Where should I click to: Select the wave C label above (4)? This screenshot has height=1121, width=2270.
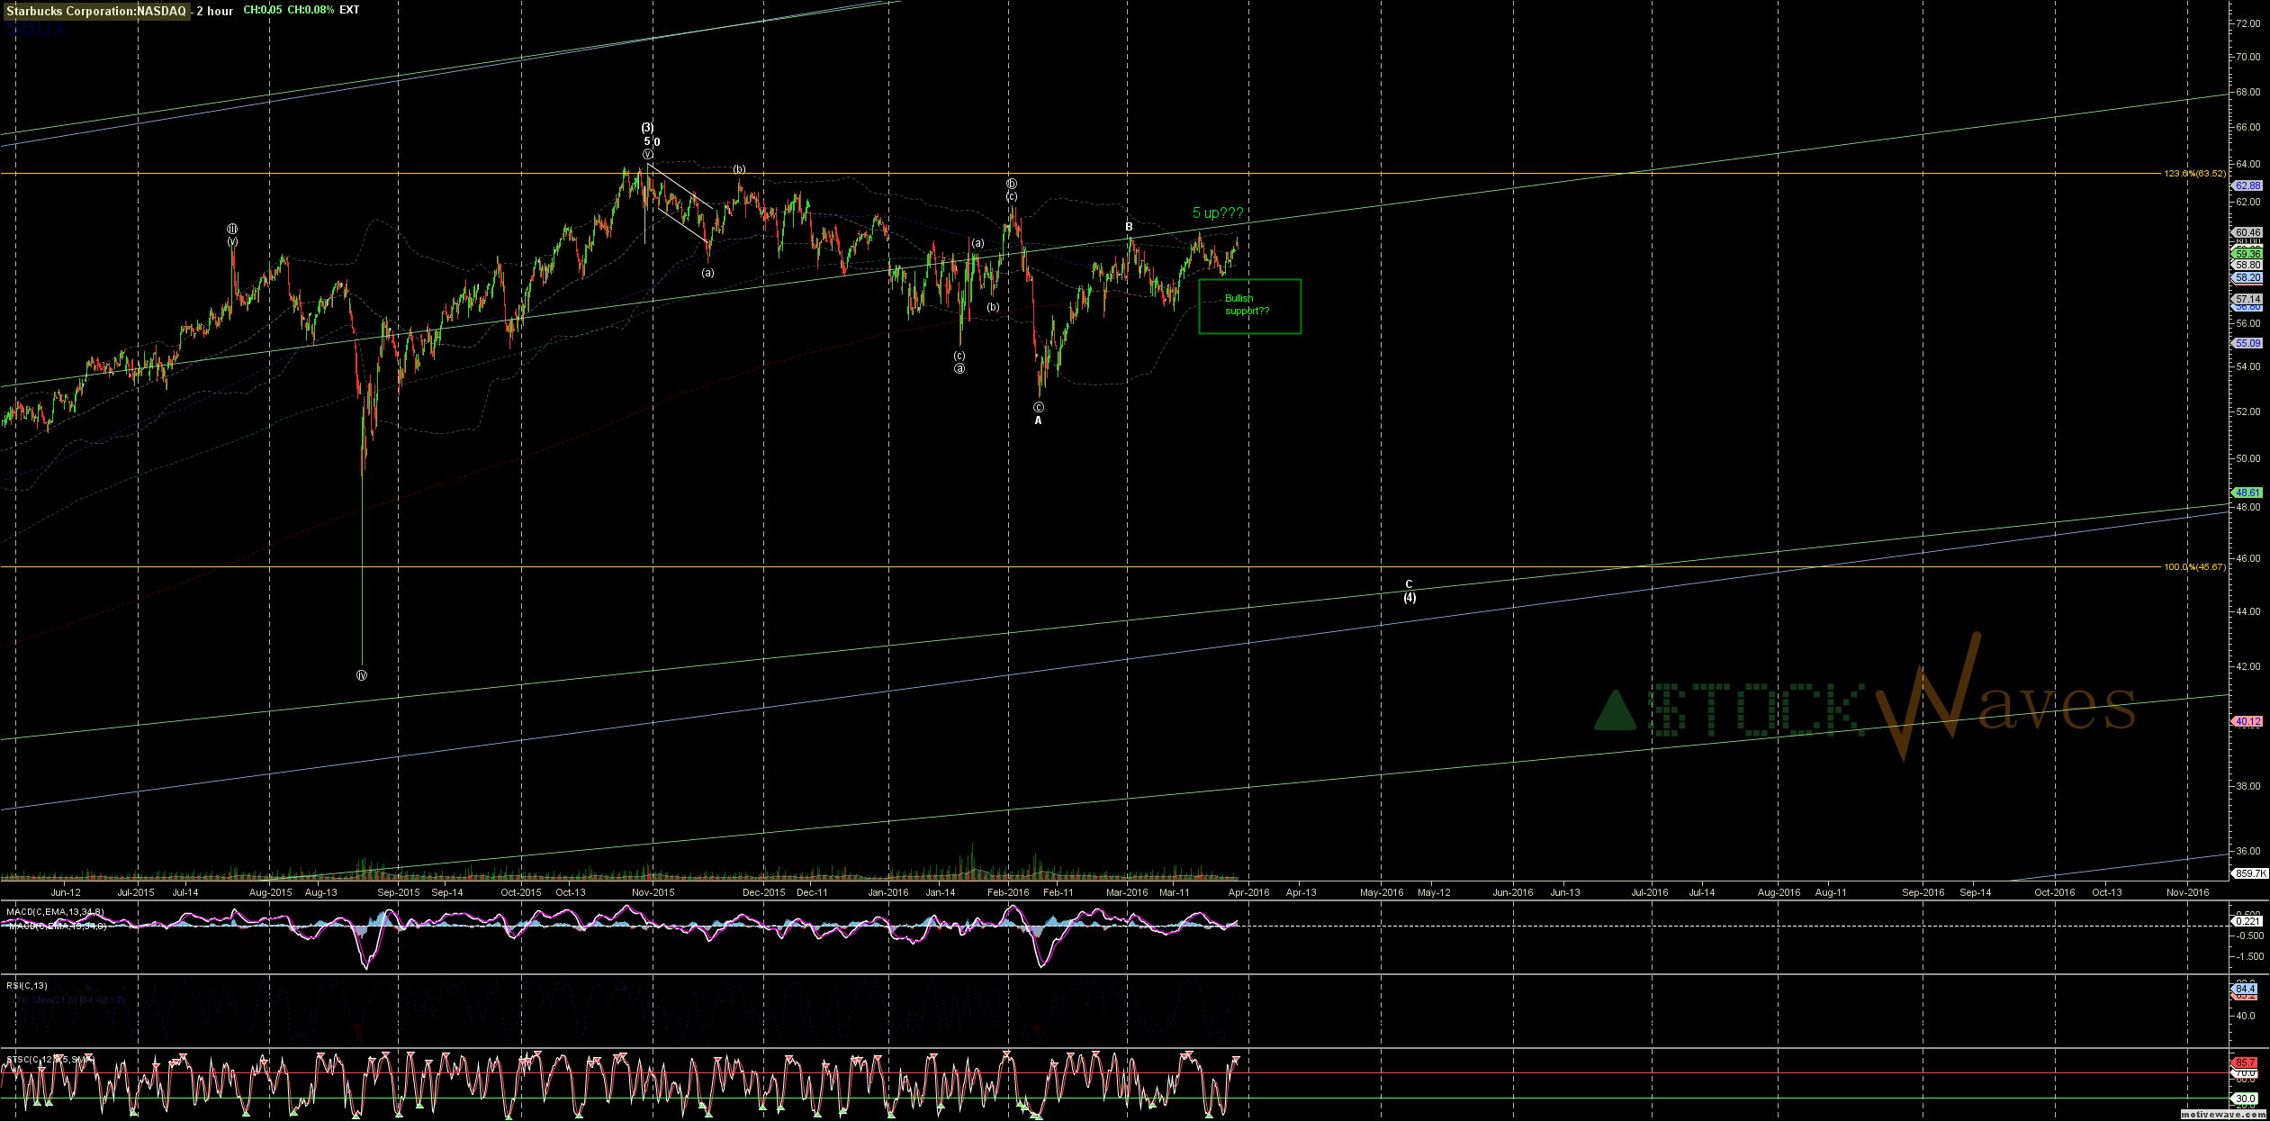(x=1409, y=584)
